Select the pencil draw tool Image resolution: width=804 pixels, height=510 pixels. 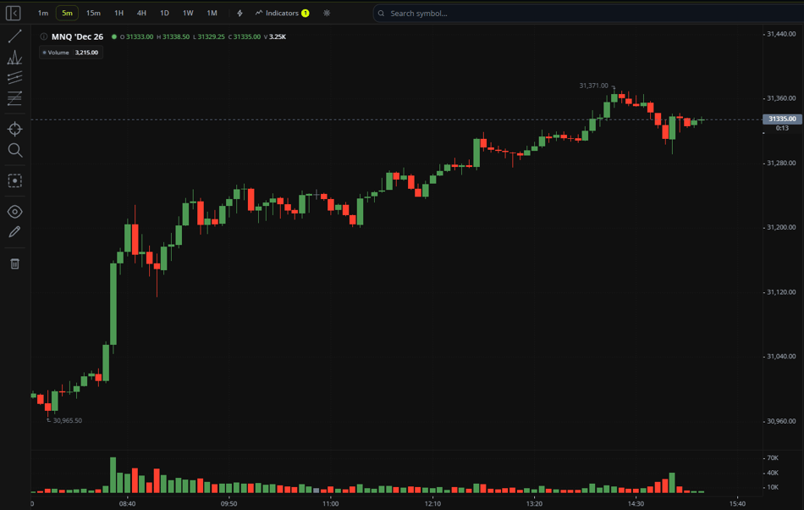pyautogui.click(x=15, y=232)
